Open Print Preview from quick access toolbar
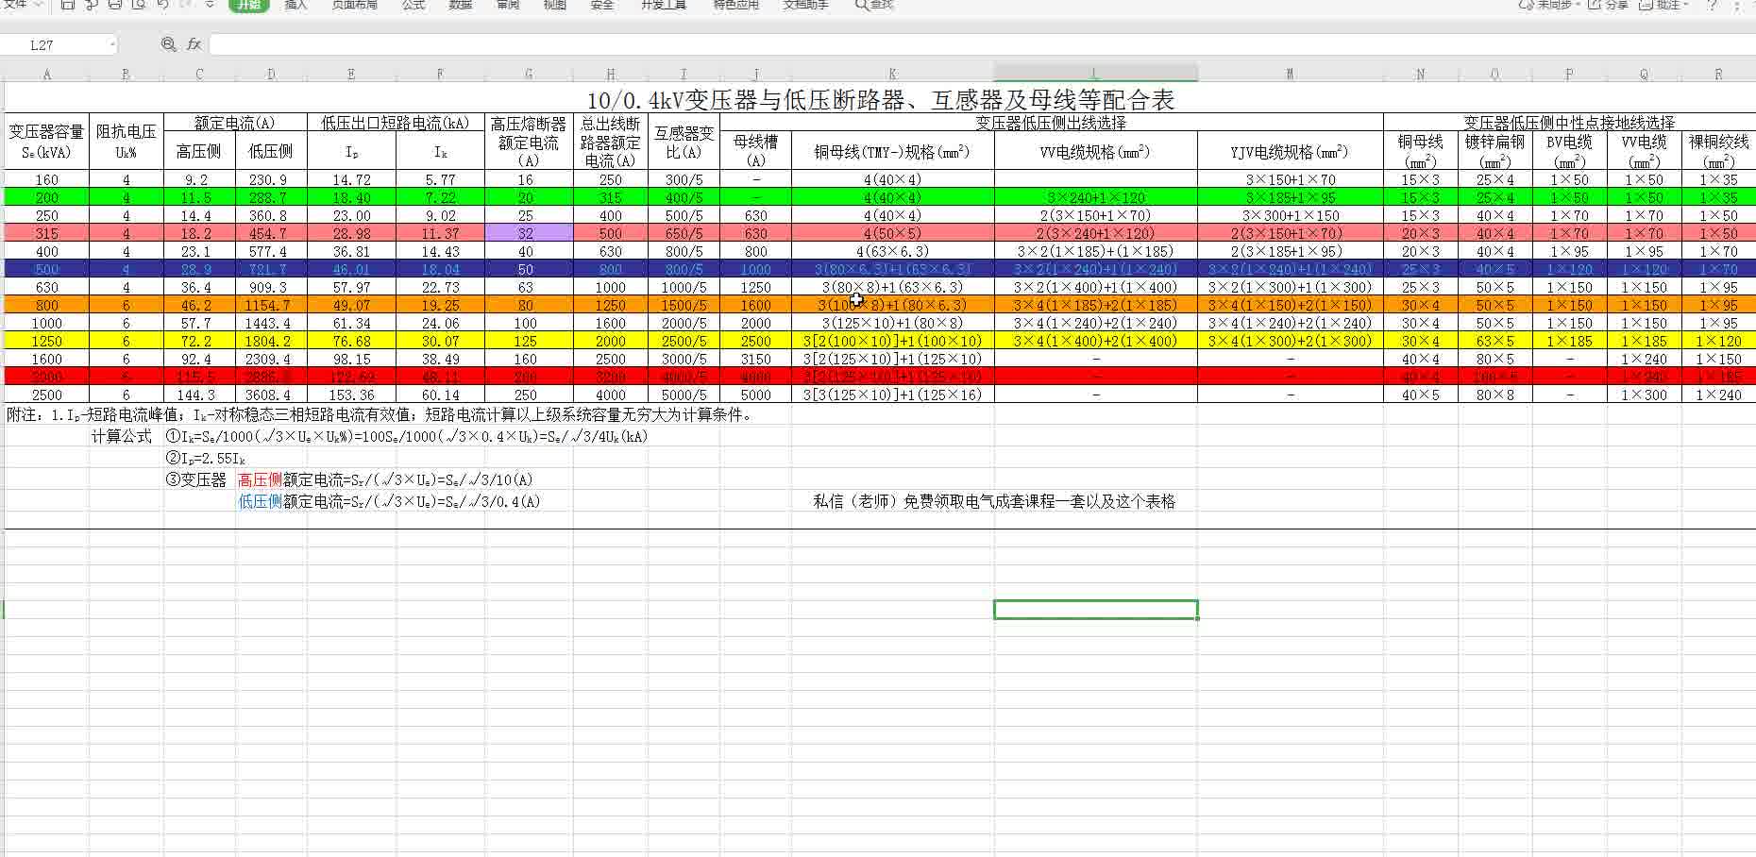 pos(139,5)
